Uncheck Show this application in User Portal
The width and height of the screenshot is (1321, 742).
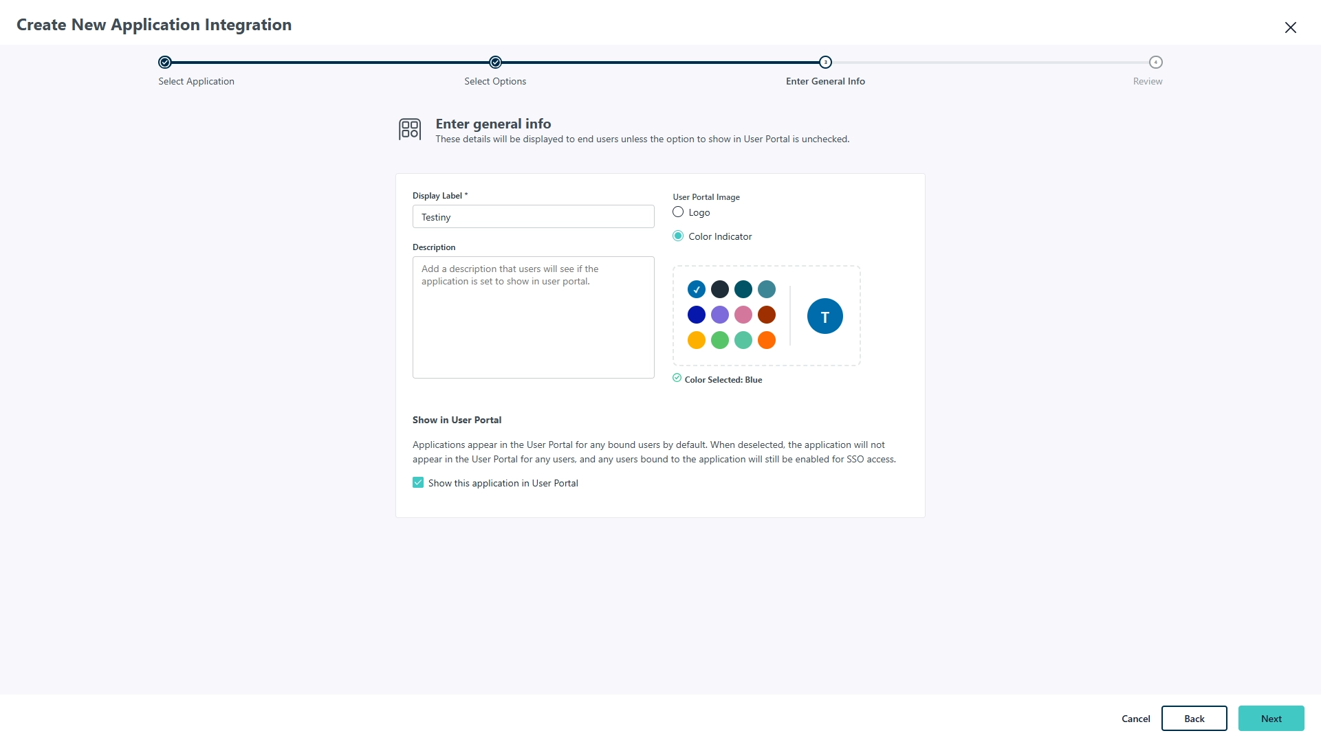(418, 483)
